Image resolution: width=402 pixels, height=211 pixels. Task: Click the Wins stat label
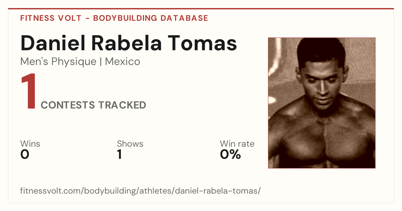[30, 144]
